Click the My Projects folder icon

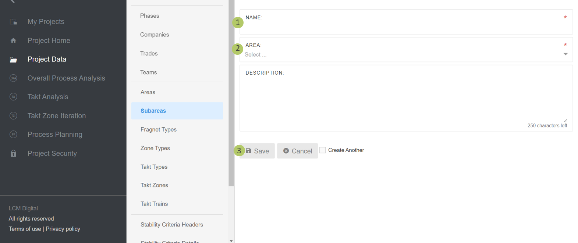coord(13,22)
